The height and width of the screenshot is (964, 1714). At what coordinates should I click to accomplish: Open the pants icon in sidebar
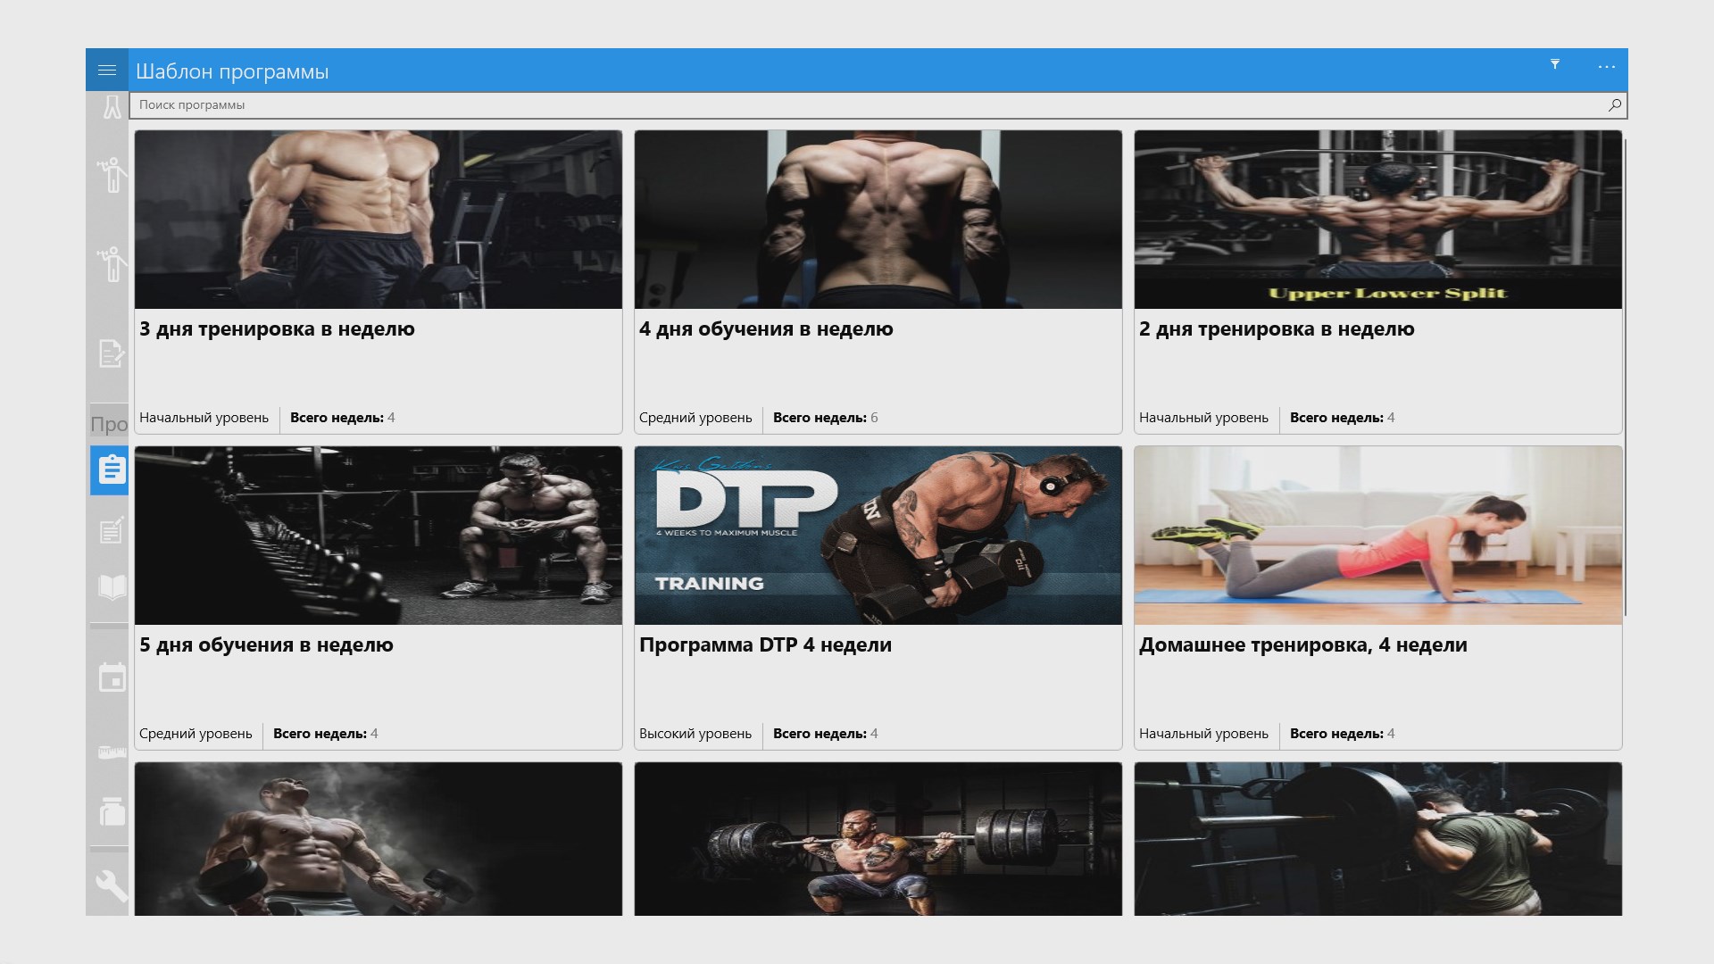(112, 107)
